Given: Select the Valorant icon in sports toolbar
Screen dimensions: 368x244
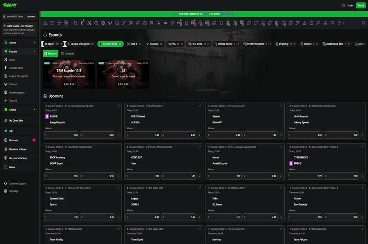Looking at the screenshot, I should point(110,23).
